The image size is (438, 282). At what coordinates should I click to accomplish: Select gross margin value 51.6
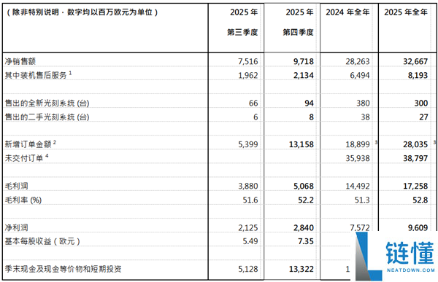click(x=250, y=200)
